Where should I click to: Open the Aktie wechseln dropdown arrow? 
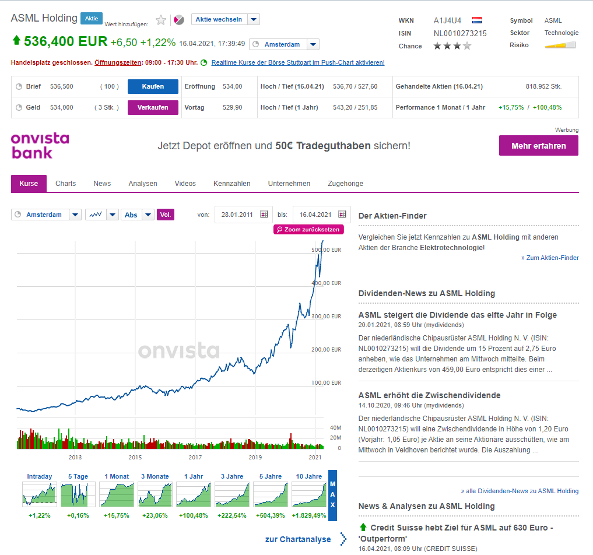point(254,19)
